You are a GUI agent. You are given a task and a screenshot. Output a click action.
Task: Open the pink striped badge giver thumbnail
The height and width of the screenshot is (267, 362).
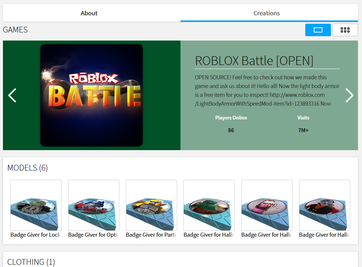(267, 205)
